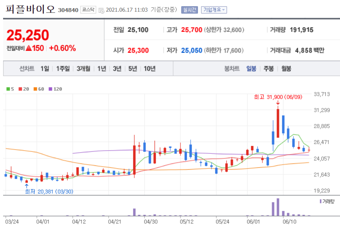Click the 선차트 line chart label

point(27,69)
